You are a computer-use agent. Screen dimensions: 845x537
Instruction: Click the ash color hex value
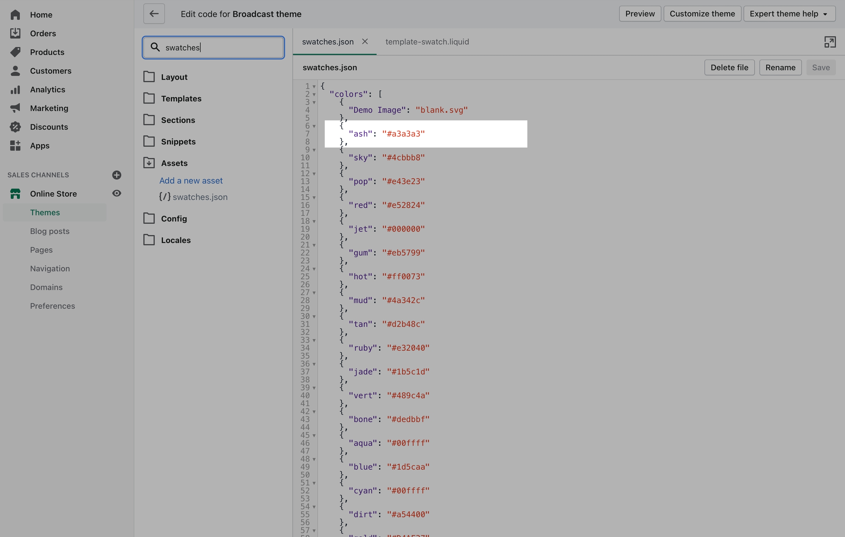403,134
